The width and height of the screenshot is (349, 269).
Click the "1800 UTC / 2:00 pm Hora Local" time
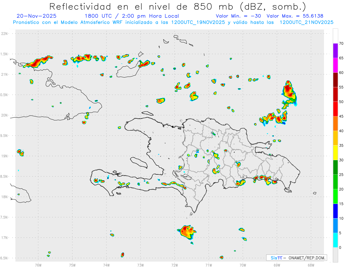click(x=132, y=16)
